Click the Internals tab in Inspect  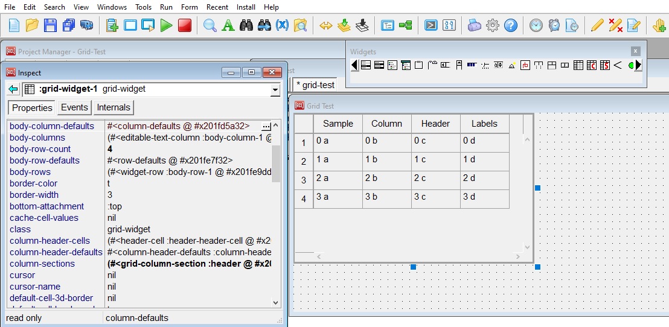(x=114, y=107)
